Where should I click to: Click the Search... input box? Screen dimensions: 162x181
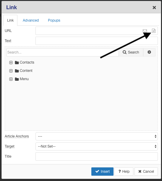coord(63,52)
